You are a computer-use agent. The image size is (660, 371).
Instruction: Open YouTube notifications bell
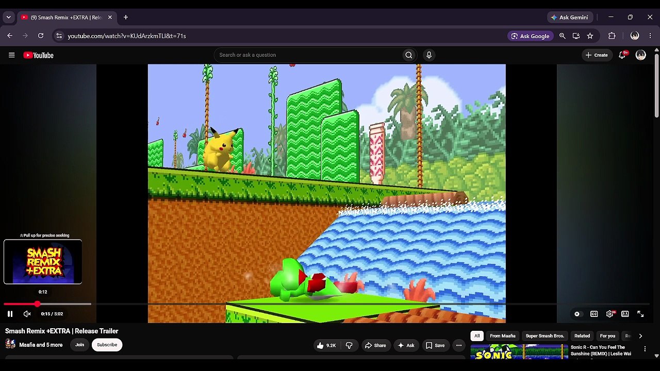tap(622, 55)
